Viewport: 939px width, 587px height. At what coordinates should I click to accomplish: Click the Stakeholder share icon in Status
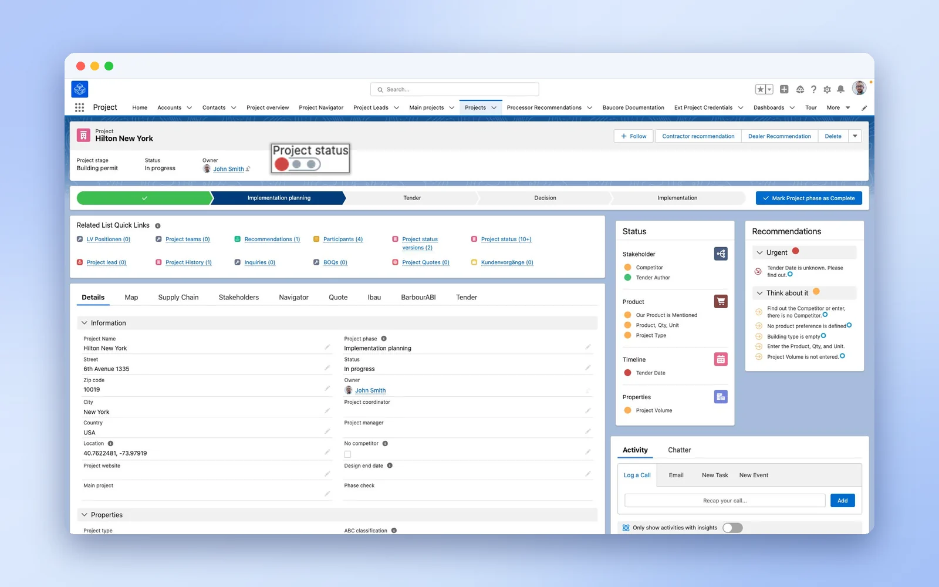click(721, 254)
